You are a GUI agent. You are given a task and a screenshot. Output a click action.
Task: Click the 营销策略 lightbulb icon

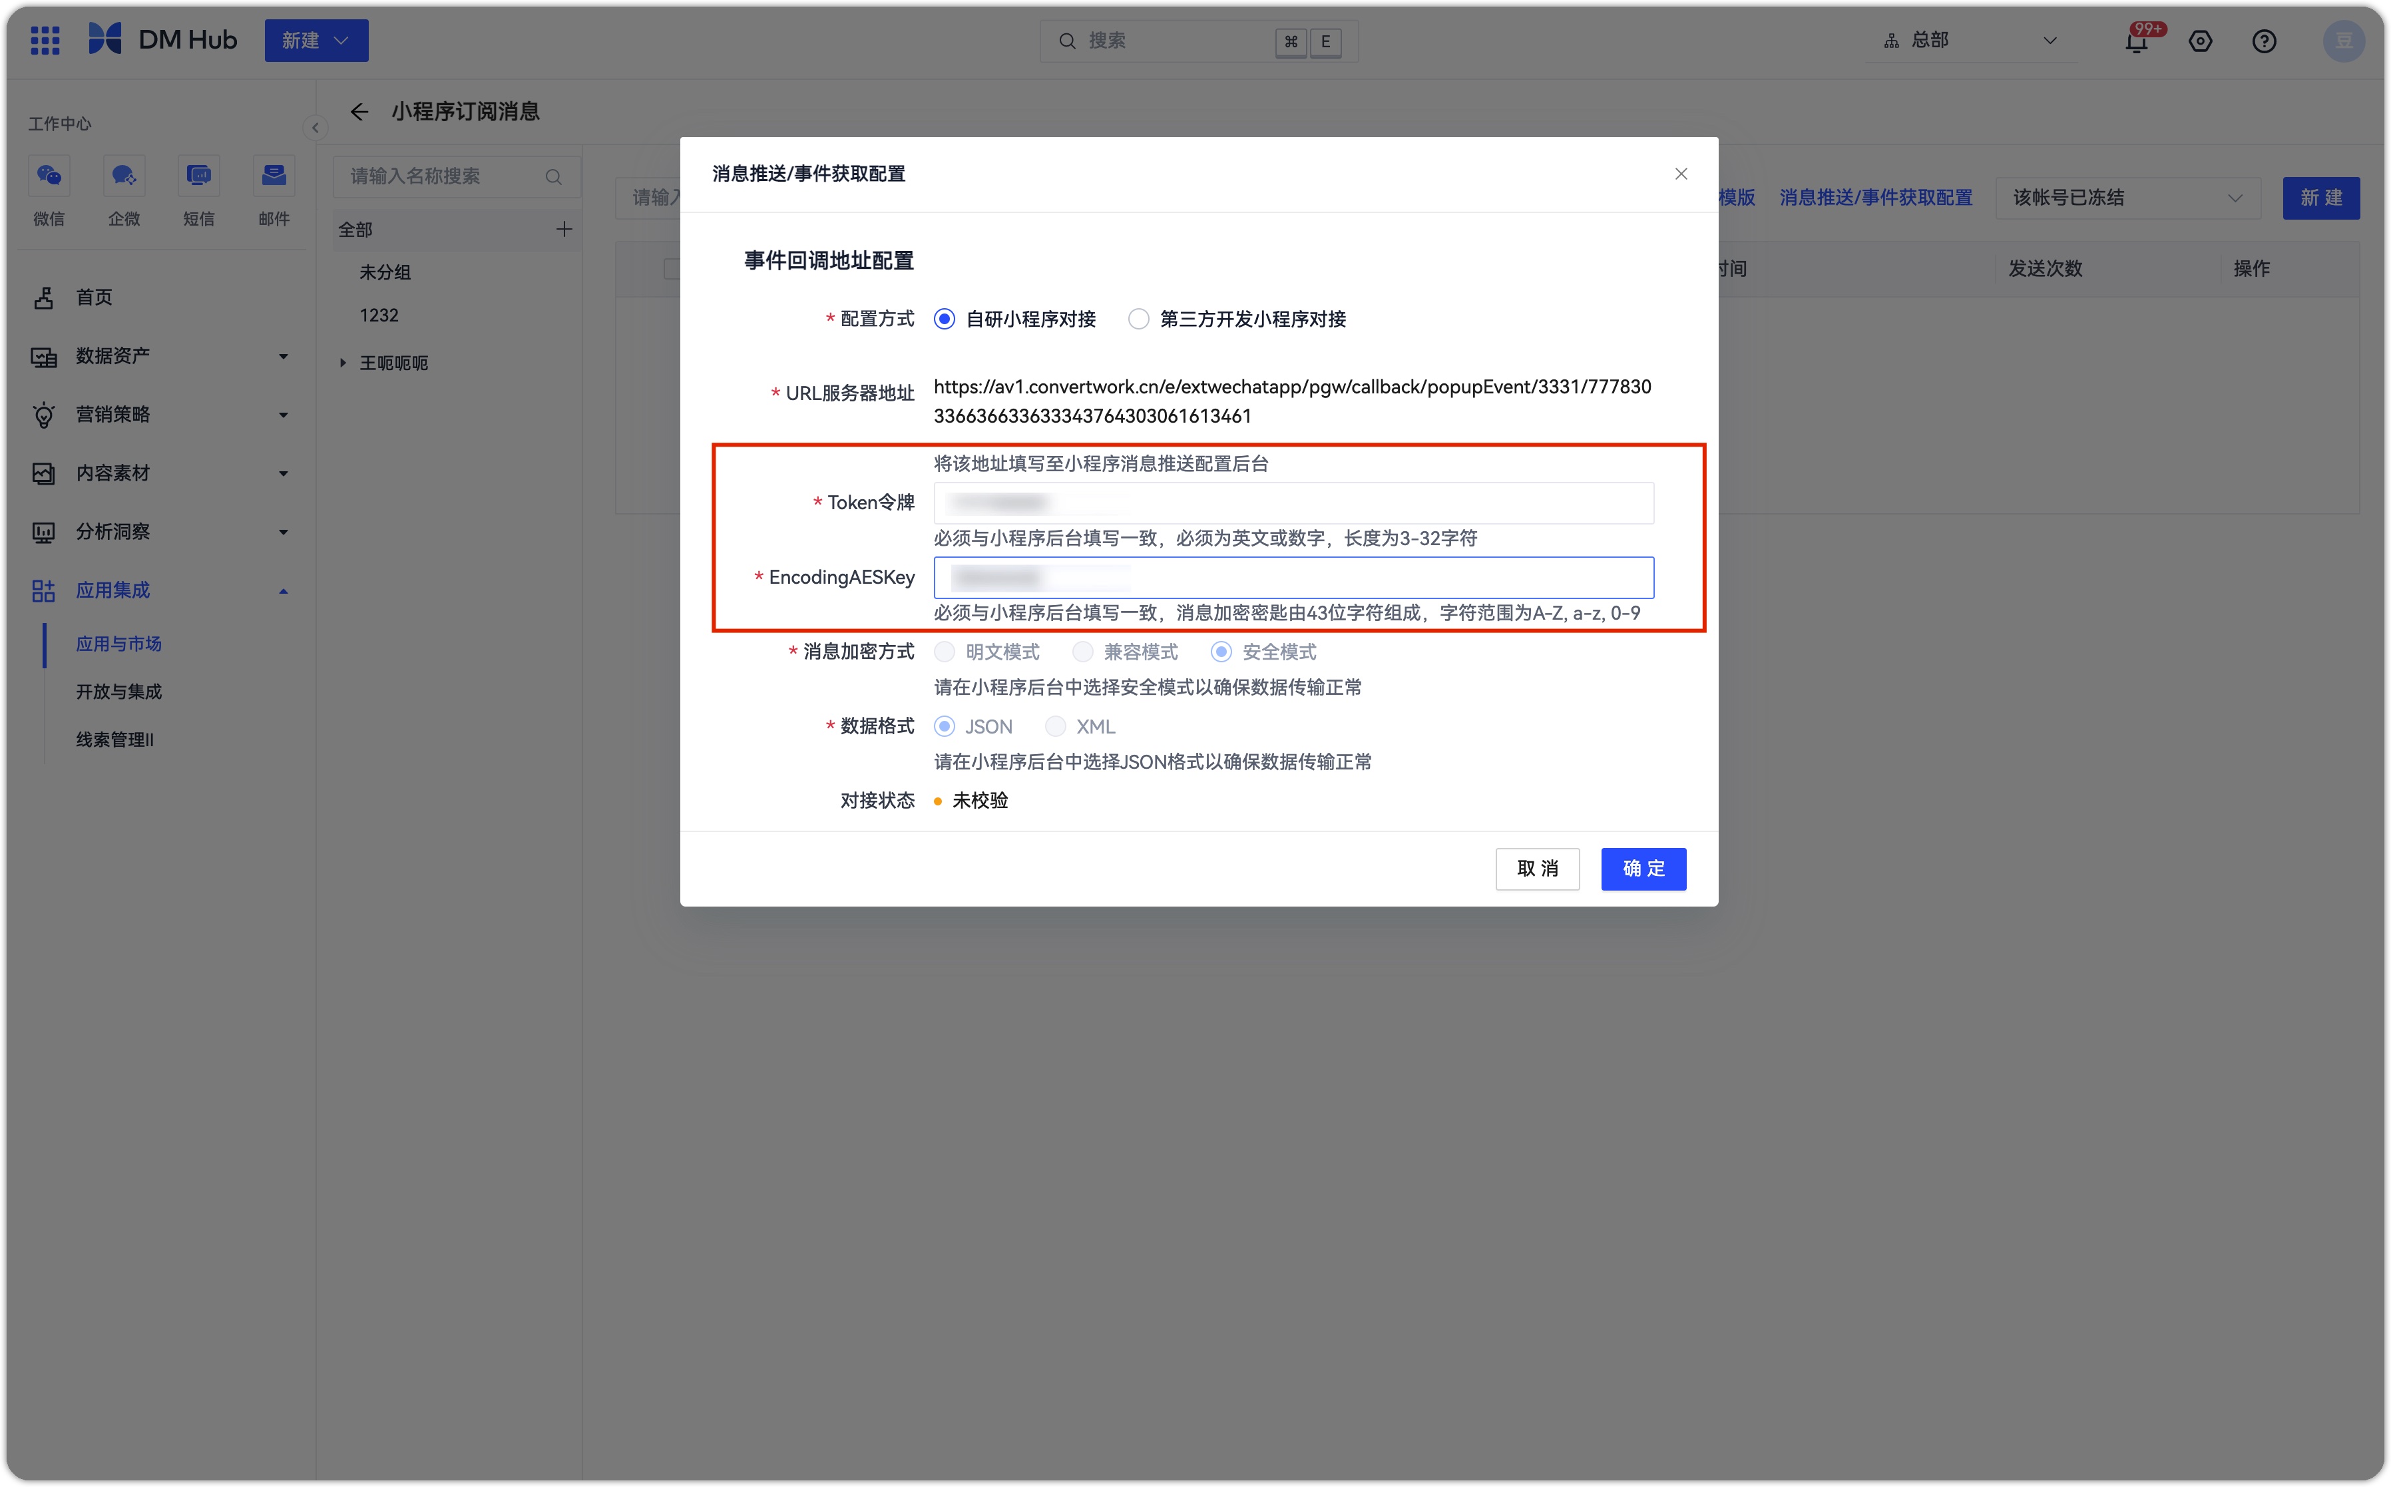(x=43, y=415)
